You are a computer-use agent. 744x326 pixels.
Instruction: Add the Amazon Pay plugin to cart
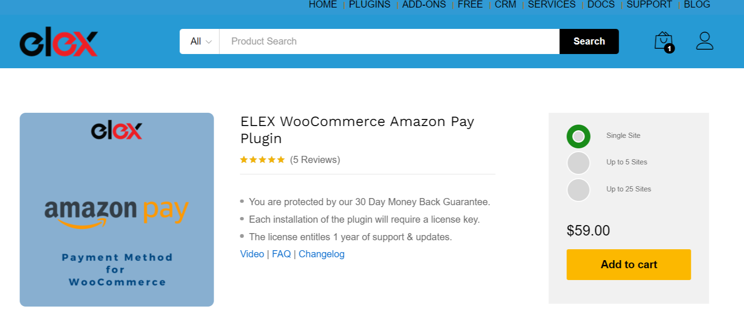click(x=629, y=264)
